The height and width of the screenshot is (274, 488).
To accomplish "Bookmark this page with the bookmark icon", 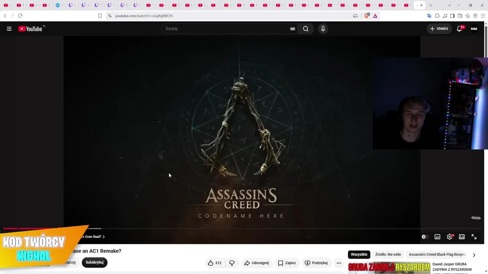I will 100,16.
